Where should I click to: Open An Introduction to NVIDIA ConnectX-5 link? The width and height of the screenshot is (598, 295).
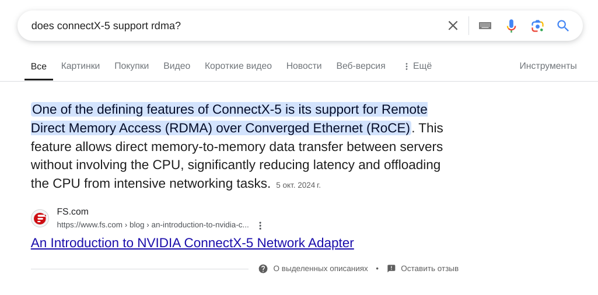click(192, 243)
